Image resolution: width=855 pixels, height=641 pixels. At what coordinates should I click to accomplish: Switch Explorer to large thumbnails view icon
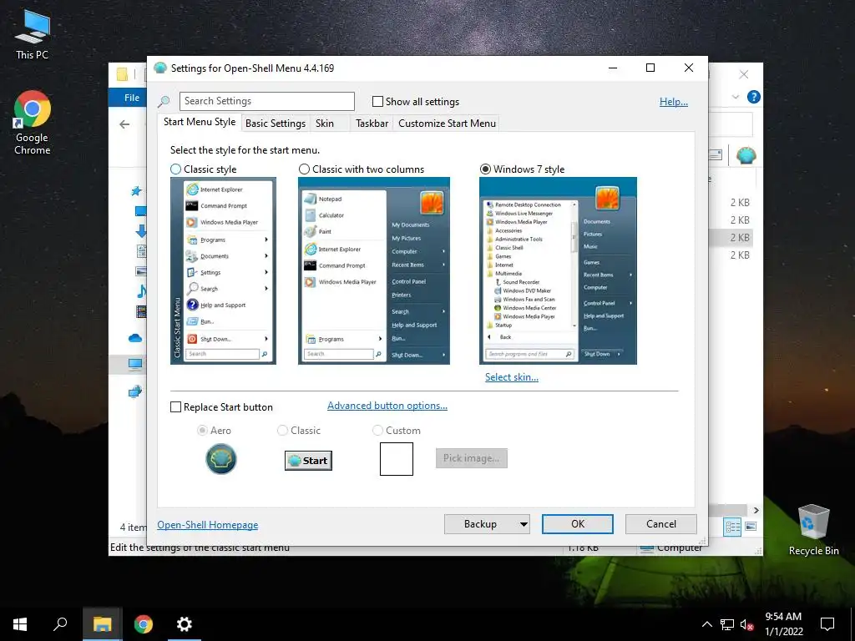click(751, 527)
